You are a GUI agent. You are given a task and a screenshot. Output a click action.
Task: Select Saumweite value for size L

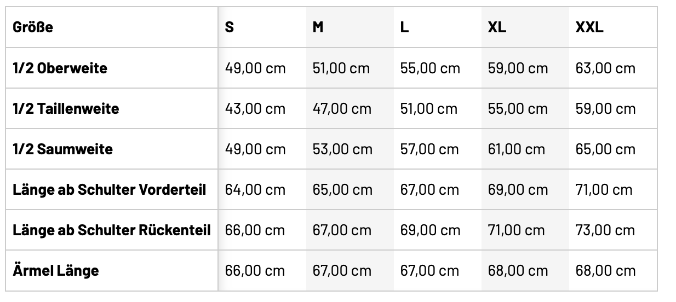click(429, 149)
